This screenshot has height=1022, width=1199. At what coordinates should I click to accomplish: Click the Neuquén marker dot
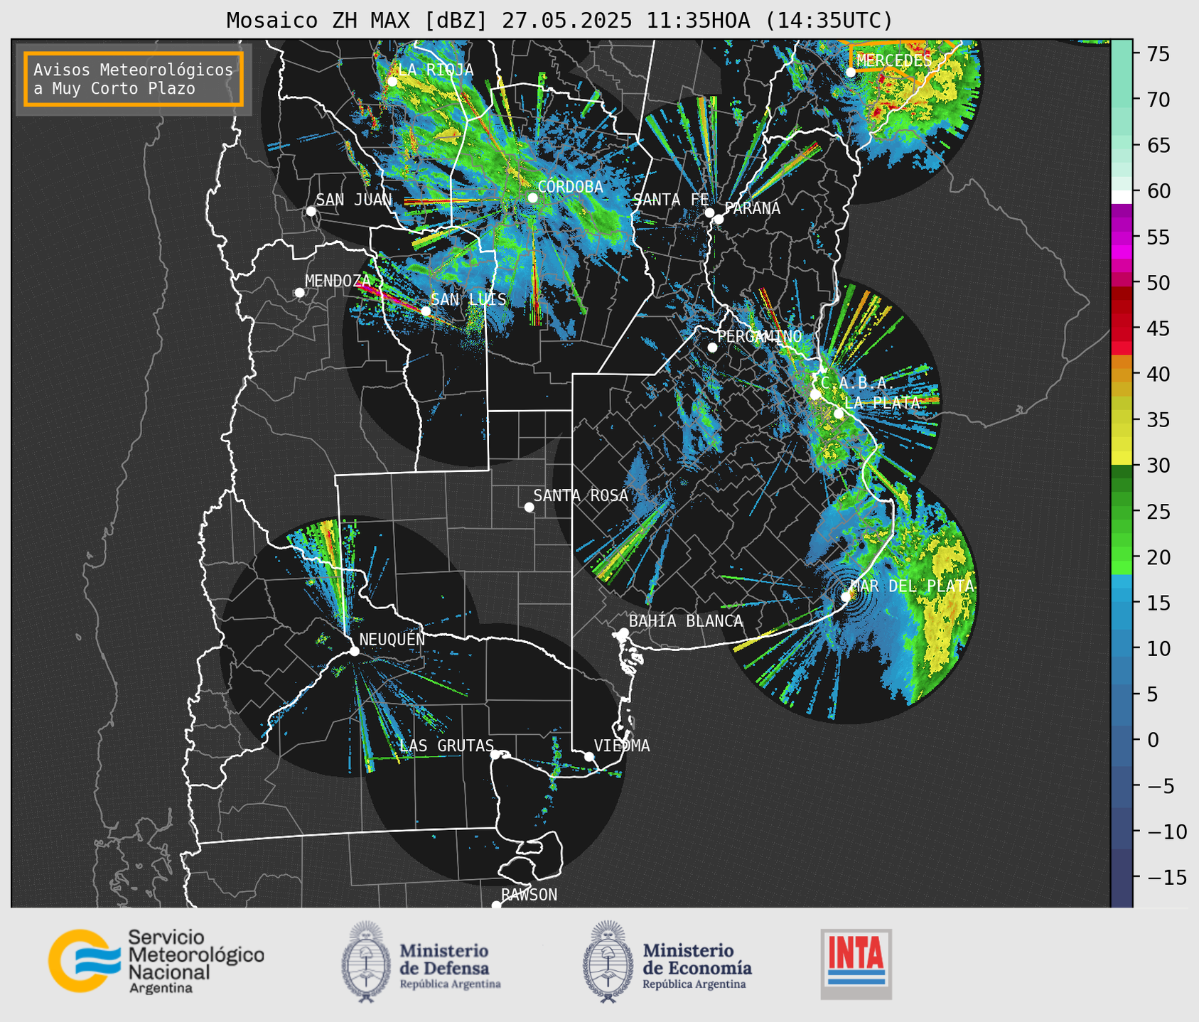click(x=354, y=651)
